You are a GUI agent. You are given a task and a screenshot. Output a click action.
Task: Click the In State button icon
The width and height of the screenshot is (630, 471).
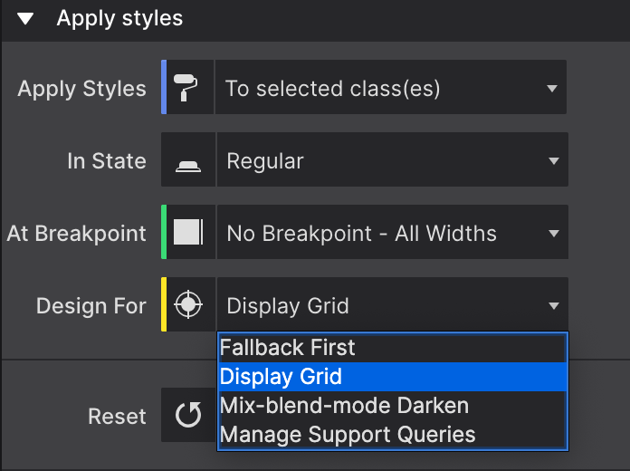tap(188, 166)
